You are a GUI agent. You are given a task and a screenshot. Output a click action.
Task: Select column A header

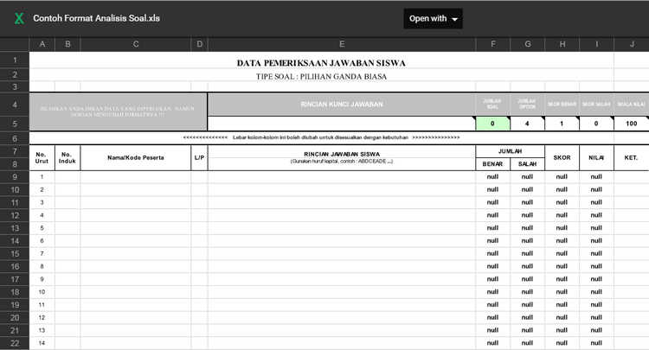(x=42, y=44)
